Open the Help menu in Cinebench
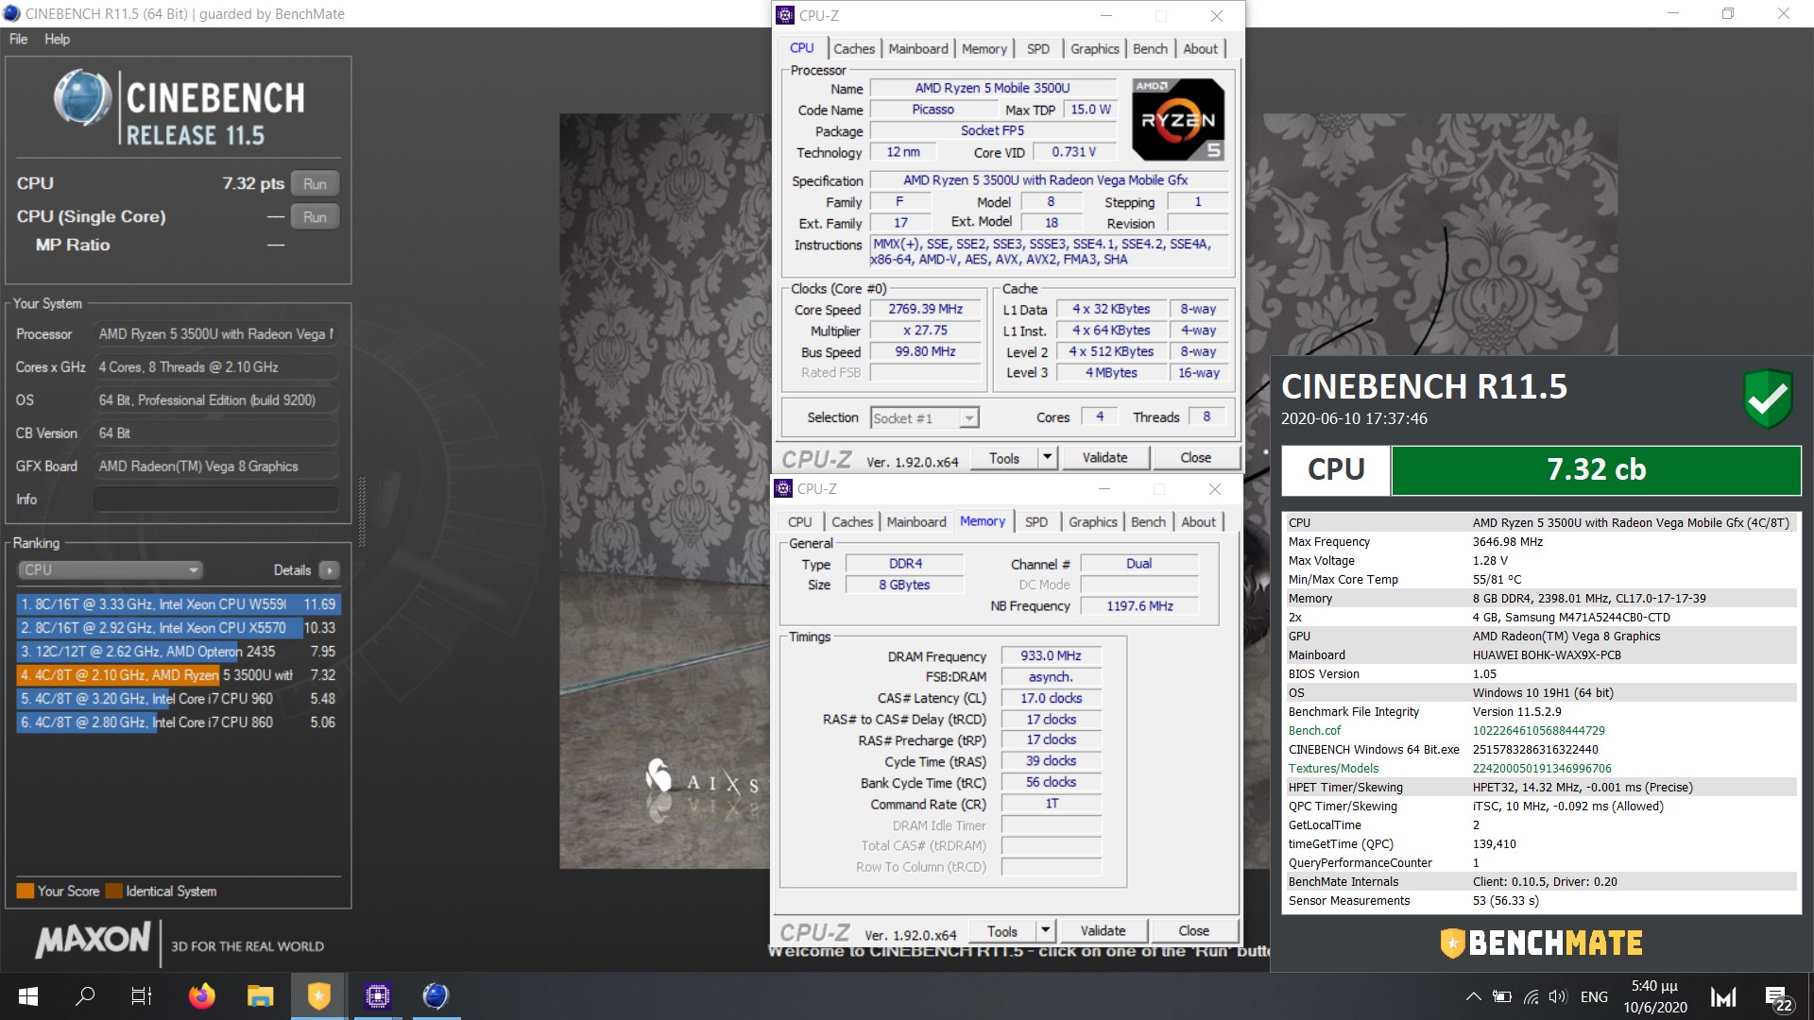1814x1020 pixels. pyautogui.click(x=57, y=39)
